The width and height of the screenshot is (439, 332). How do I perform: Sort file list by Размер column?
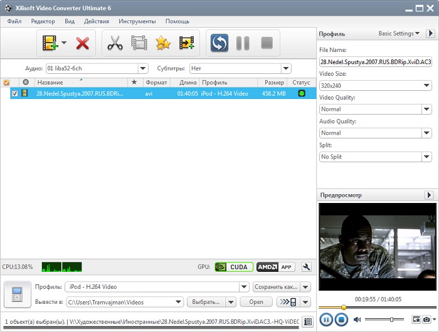(272, 83)
